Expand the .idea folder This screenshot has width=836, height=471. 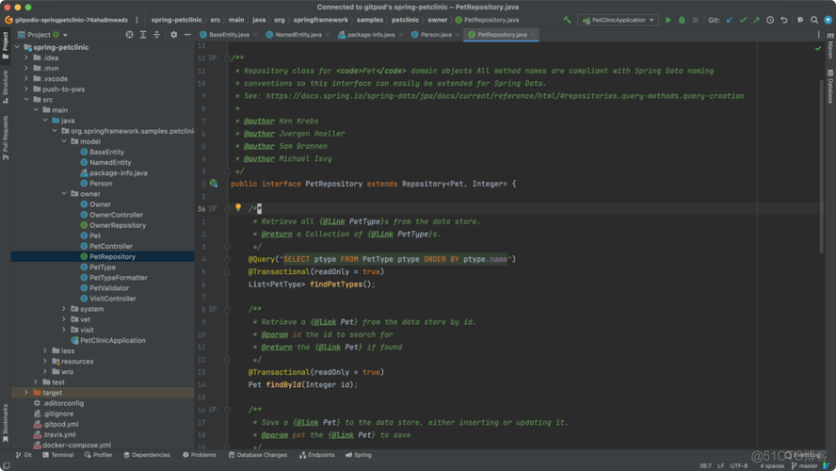tap(26, 57)
